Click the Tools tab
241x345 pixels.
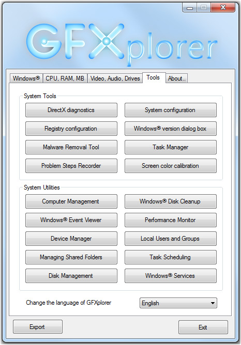154,77
